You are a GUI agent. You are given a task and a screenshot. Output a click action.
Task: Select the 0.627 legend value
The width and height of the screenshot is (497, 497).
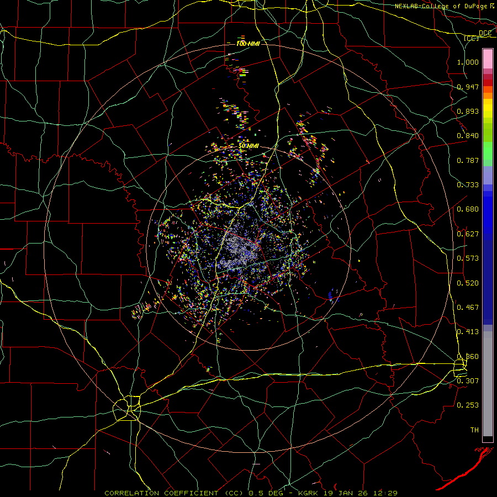[x=468, y=234]
